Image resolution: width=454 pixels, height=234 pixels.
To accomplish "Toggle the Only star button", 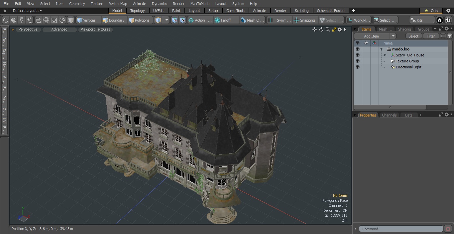I will 431,11.
